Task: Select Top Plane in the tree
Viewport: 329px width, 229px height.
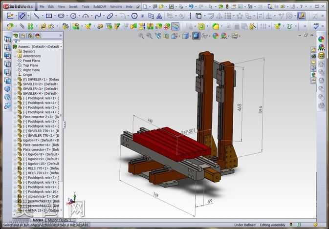Action: pos(30,65)
